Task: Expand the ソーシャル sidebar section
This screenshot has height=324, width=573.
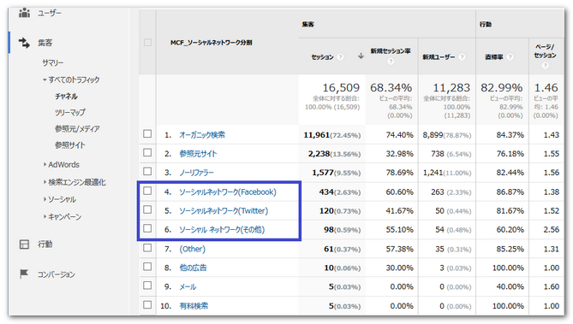Action: 45,199
